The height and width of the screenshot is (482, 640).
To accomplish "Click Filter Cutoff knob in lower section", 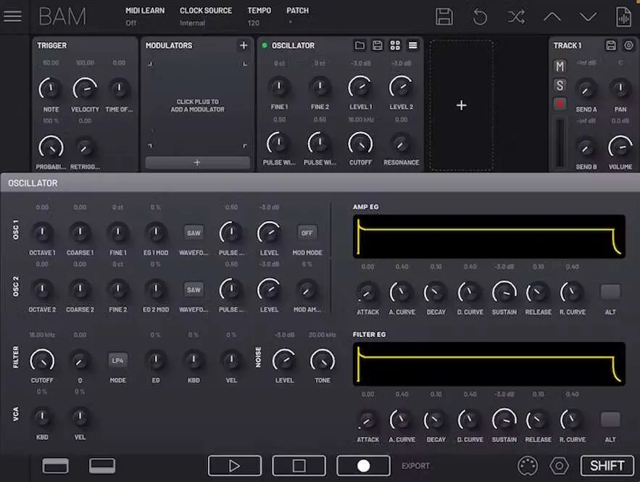I will [x=42, y=361].
